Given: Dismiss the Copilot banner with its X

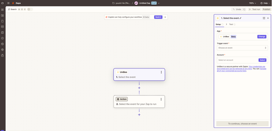Looking at the screenshot, I should point(165,17).
